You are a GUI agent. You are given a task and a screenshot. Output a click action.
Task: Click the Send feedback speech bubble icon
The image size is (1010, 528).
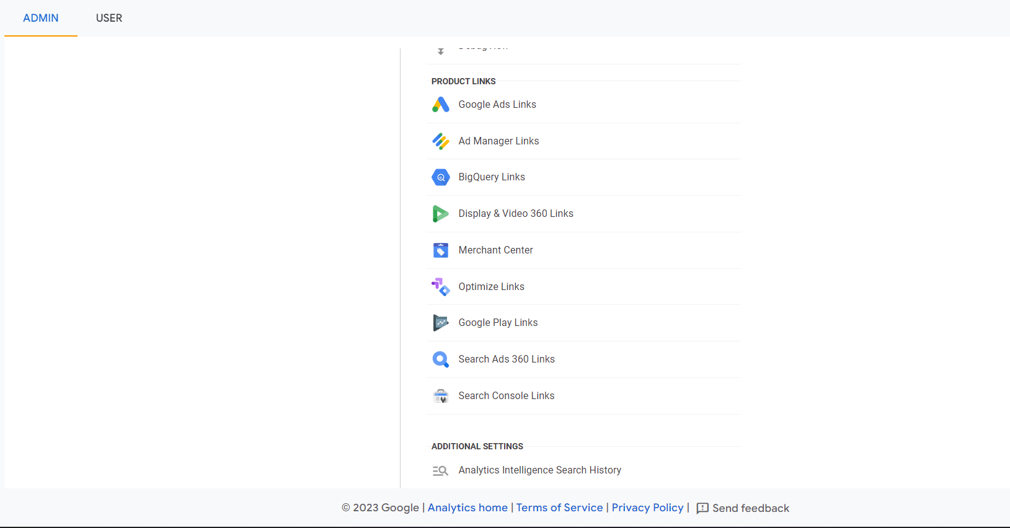(702, 508)
